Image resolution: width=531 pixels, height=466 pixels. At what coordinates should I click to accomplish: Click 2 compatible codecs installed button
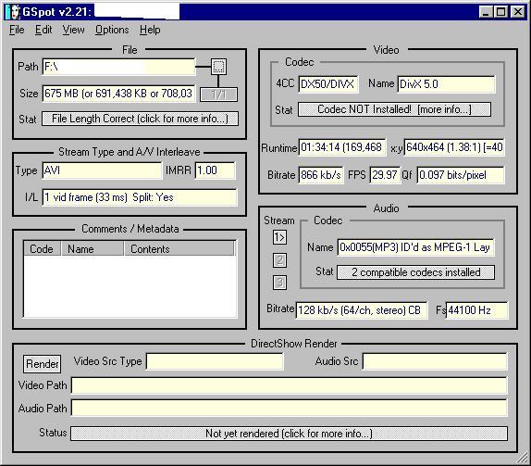point(416,272)
